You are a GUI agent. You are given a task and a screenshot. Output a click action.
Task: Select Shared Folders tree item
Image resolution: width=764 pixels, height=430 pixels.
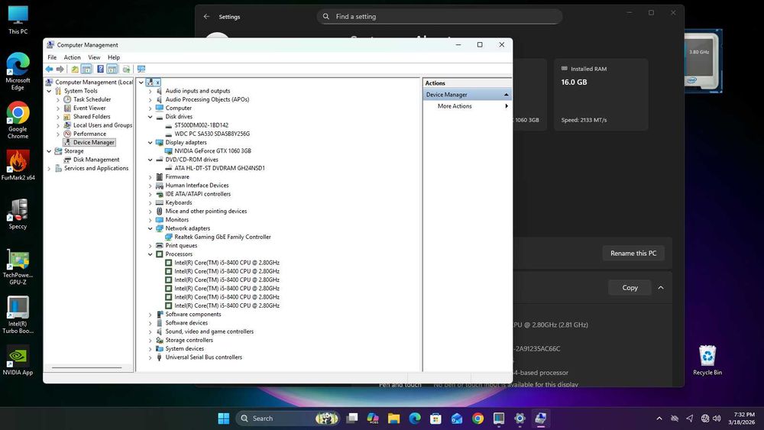click(x=92, y=117)
